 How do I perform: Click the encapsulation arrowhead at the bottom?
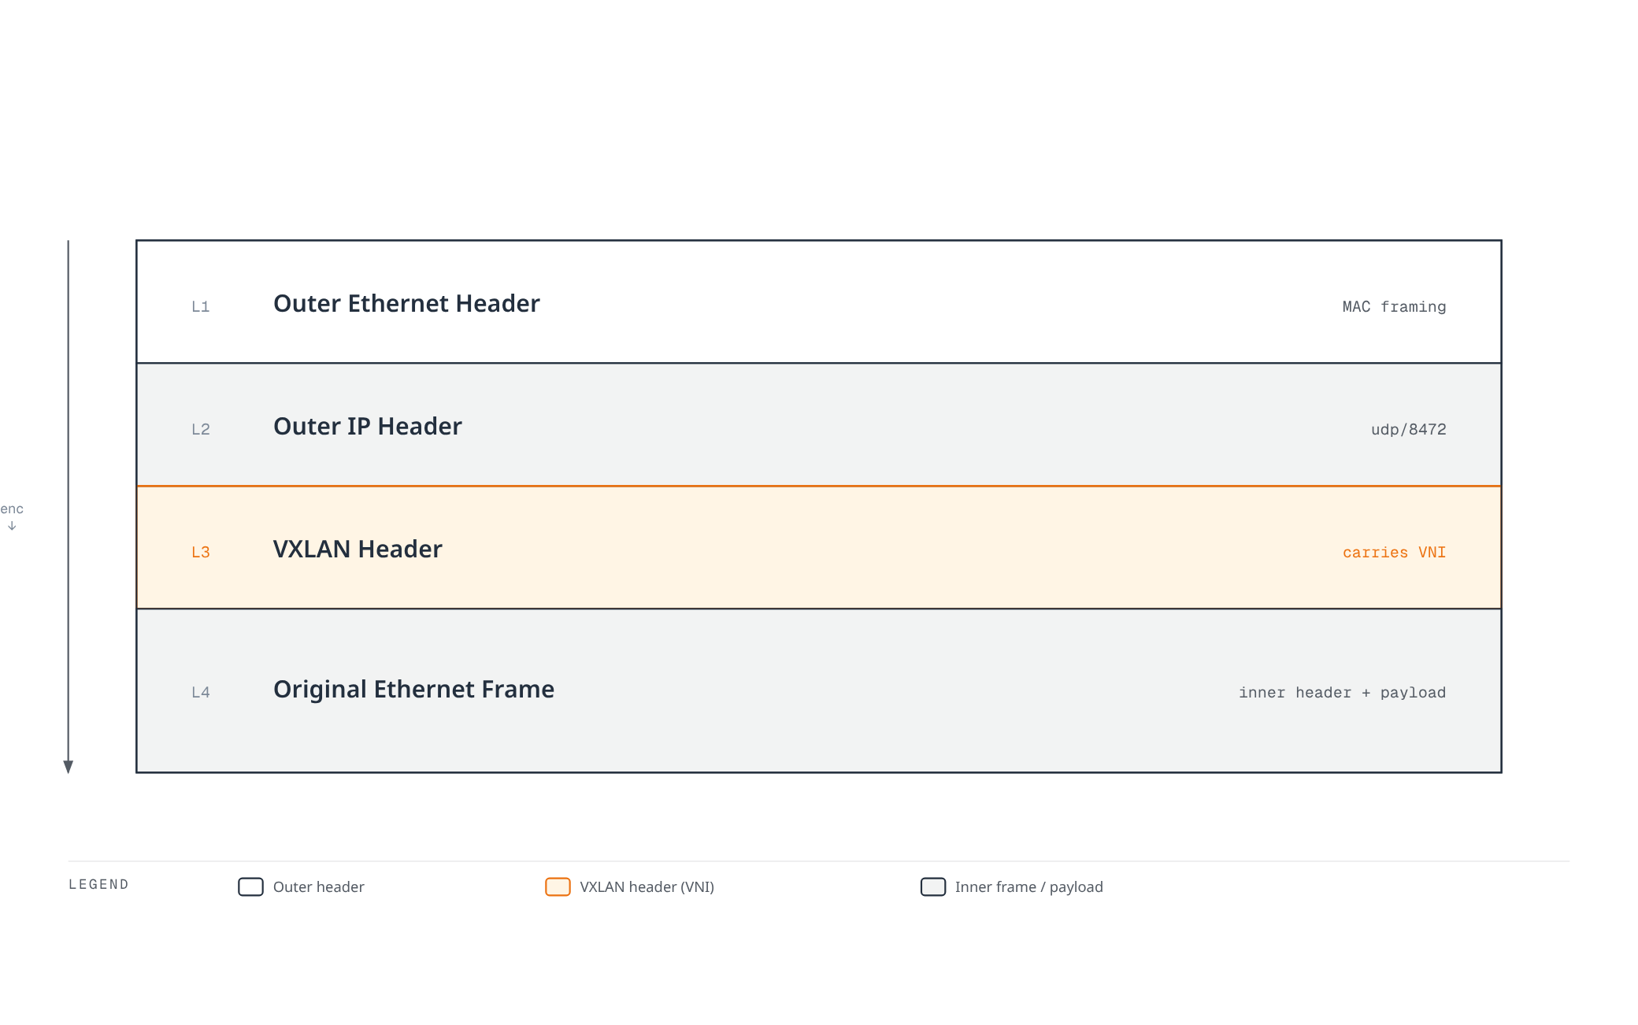click(69, 767)
